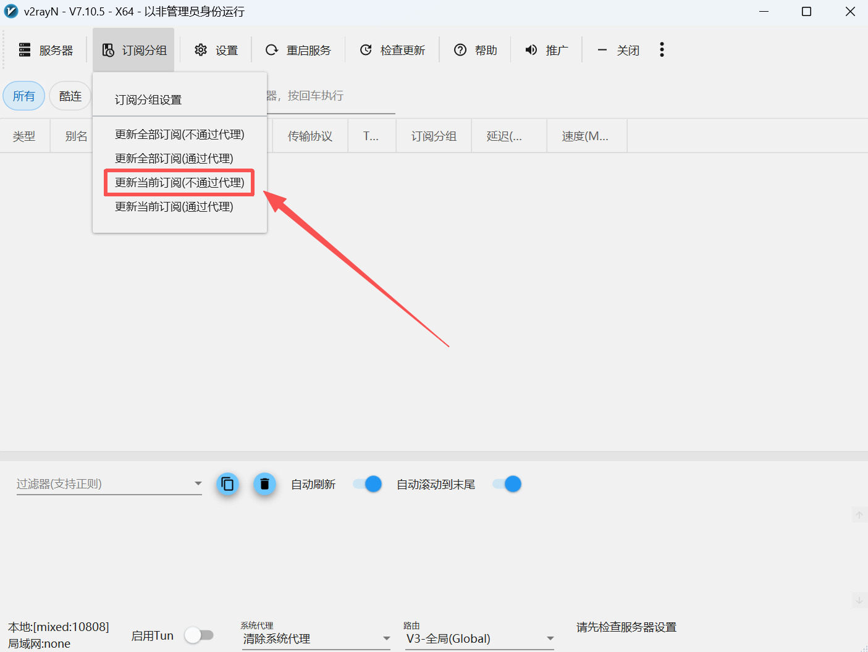The width and height of the screenshot is (868, 652).
Task: Open the three-dot more options menu
Action: (662, 50)
